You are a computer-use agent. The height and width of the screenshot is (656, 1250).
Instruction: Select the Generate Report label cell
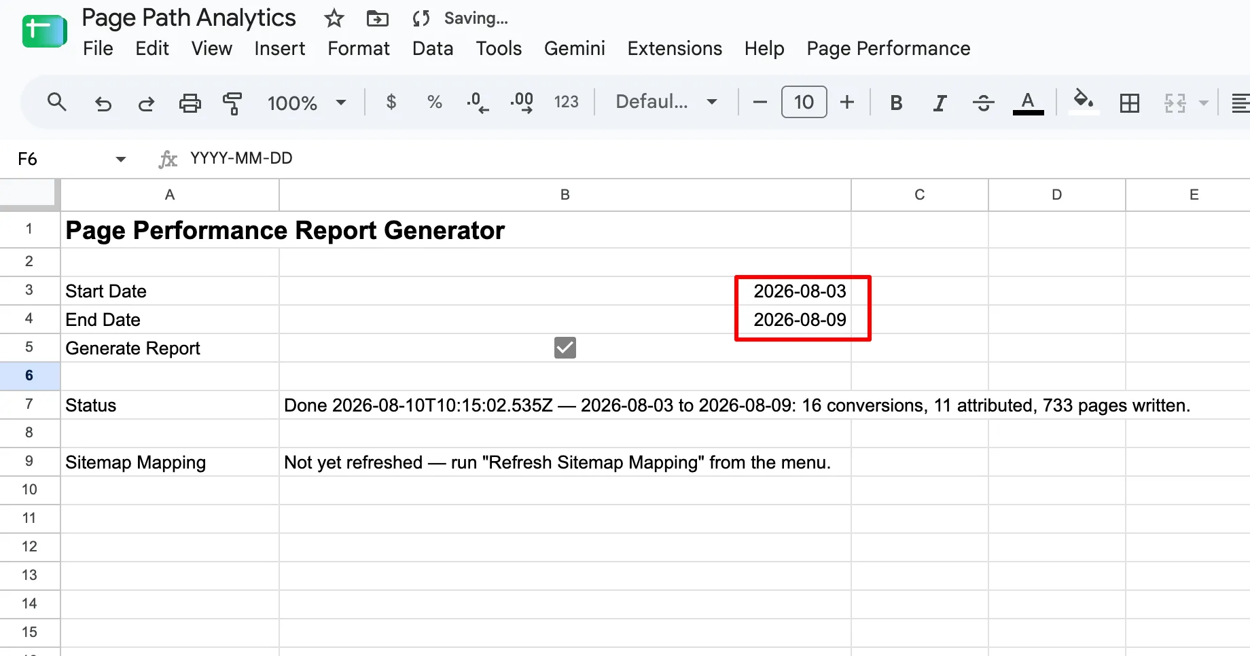point(170,348)
